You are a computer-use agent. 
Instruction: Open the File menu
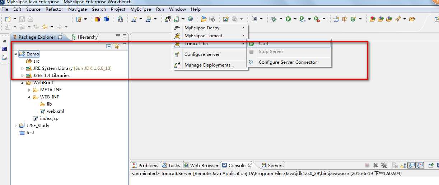[5, 9]
